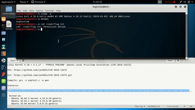Open Firefox from the dock
This screenshot has width=195, height=110.
point(3,19)
